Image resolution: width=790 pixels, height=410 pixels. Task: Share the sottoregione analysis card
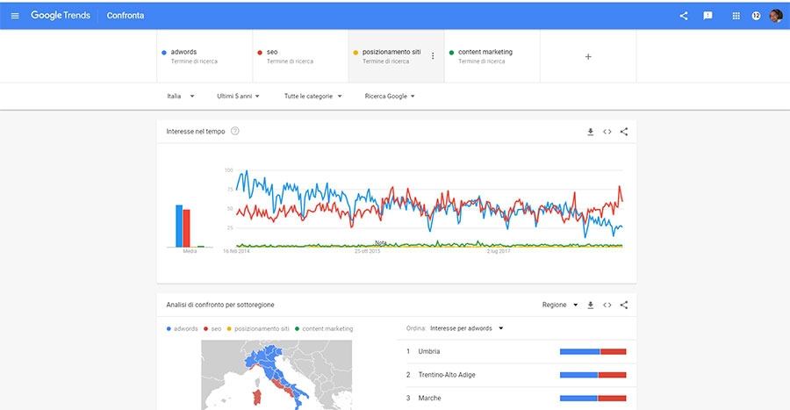pos(624,306)
